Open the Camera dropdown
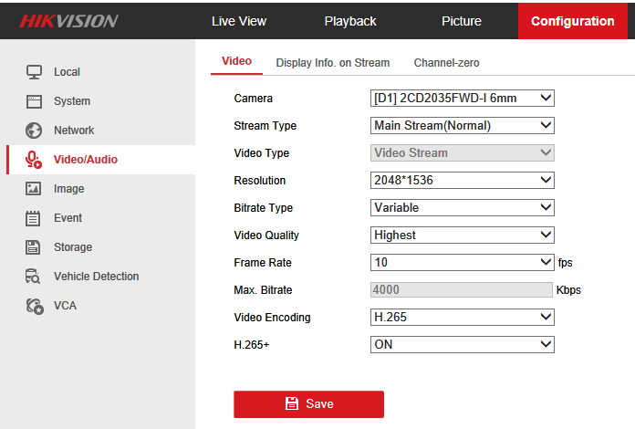The height and width of the screenshot is (429, 635). click(x=463, y=98)
